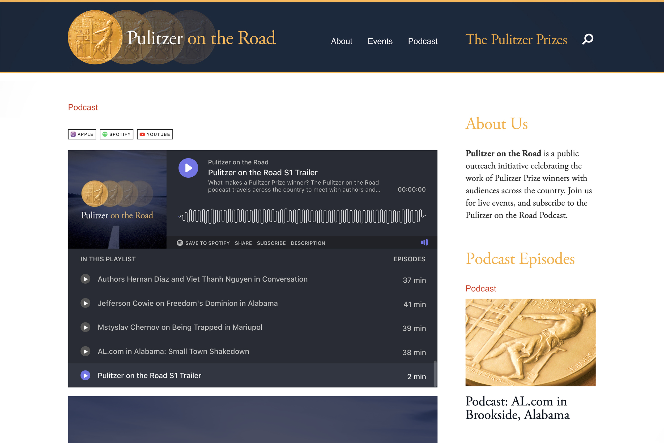Click Save to Spotify
664x443 pixels.
tap(203, 243)
